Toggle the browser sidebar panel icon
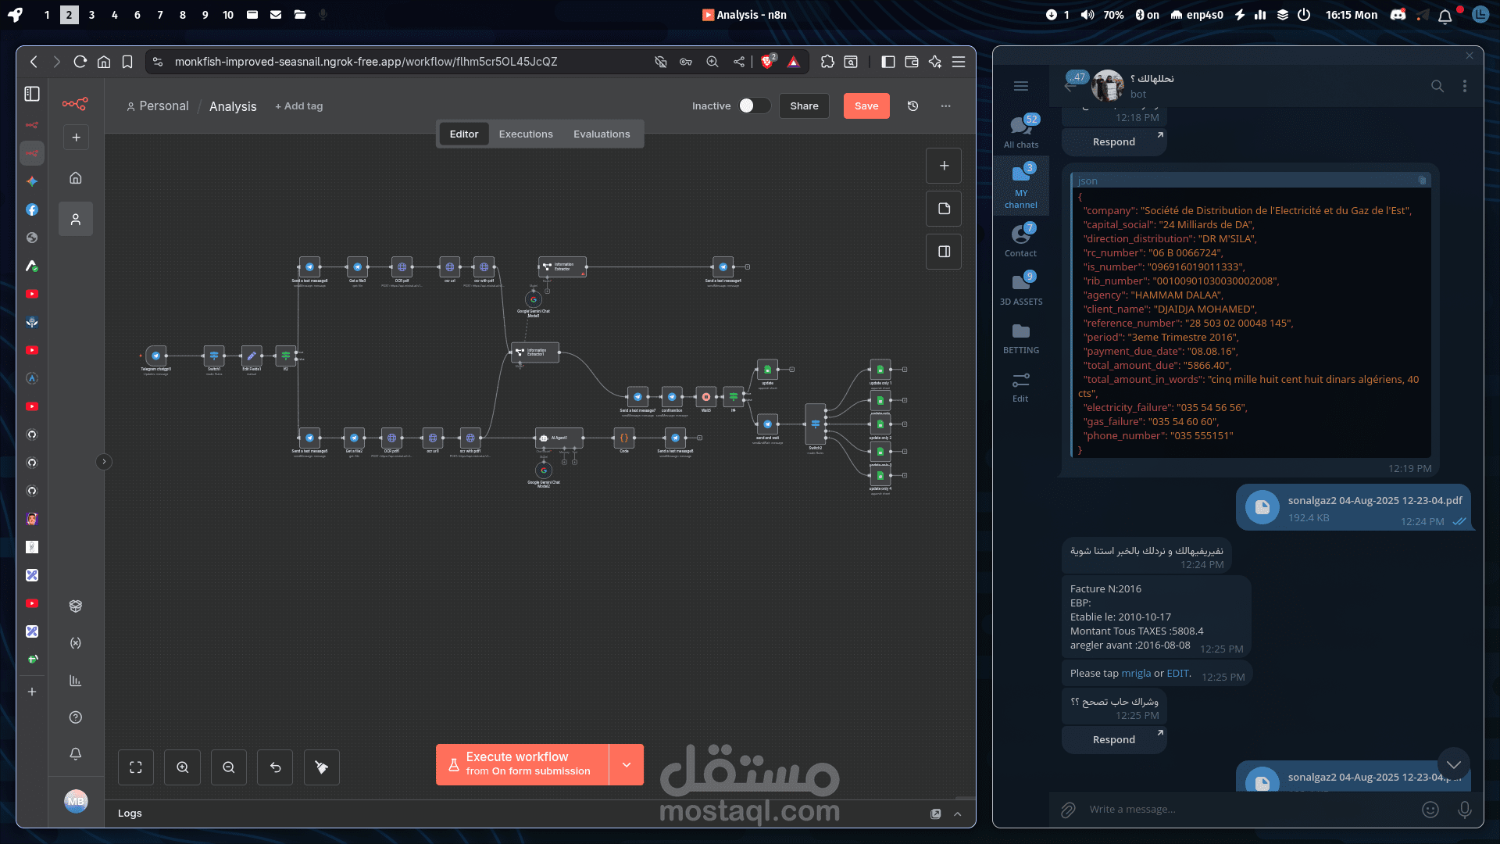1500x844 pixels. [x=887, y=62]
